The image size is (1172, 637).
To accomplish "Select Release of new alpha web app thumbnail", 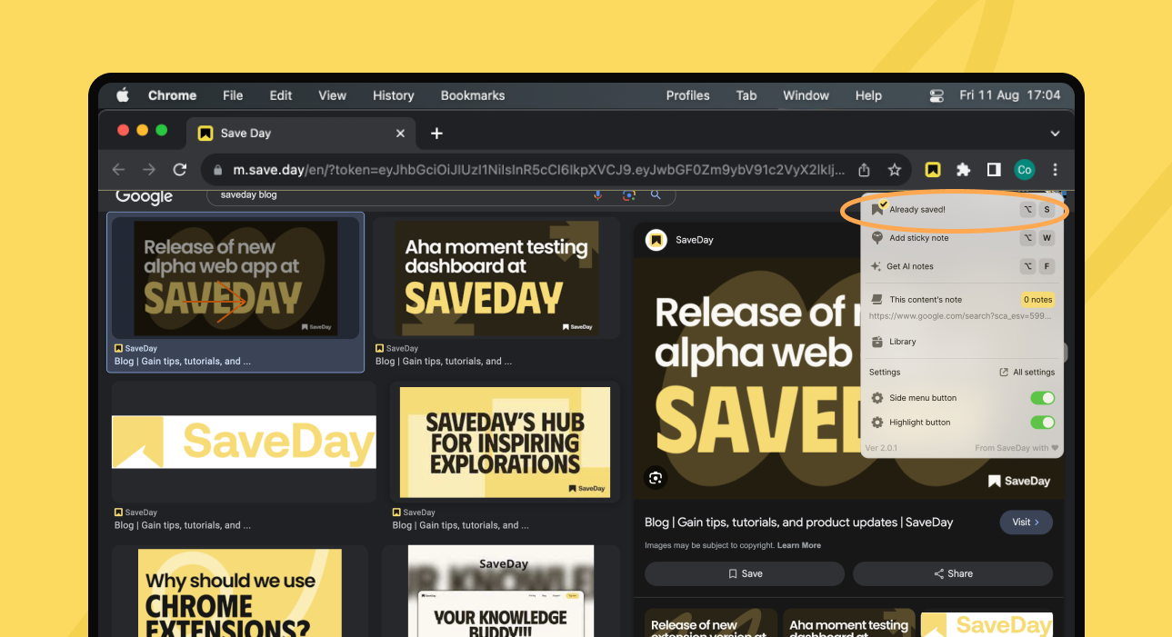I will pos(235,280).
